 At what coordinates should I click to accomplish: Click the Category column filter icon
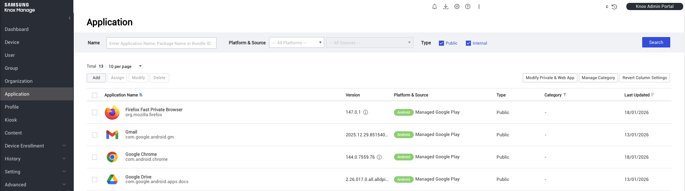565,95
